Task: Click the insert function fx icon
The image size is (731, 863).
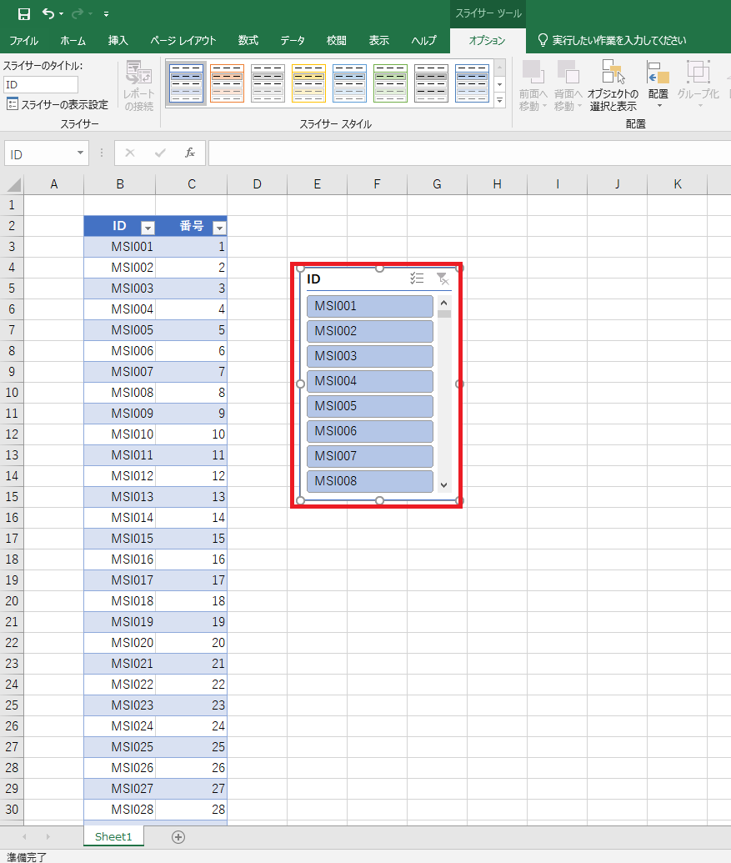Action: tap(190, 153)
